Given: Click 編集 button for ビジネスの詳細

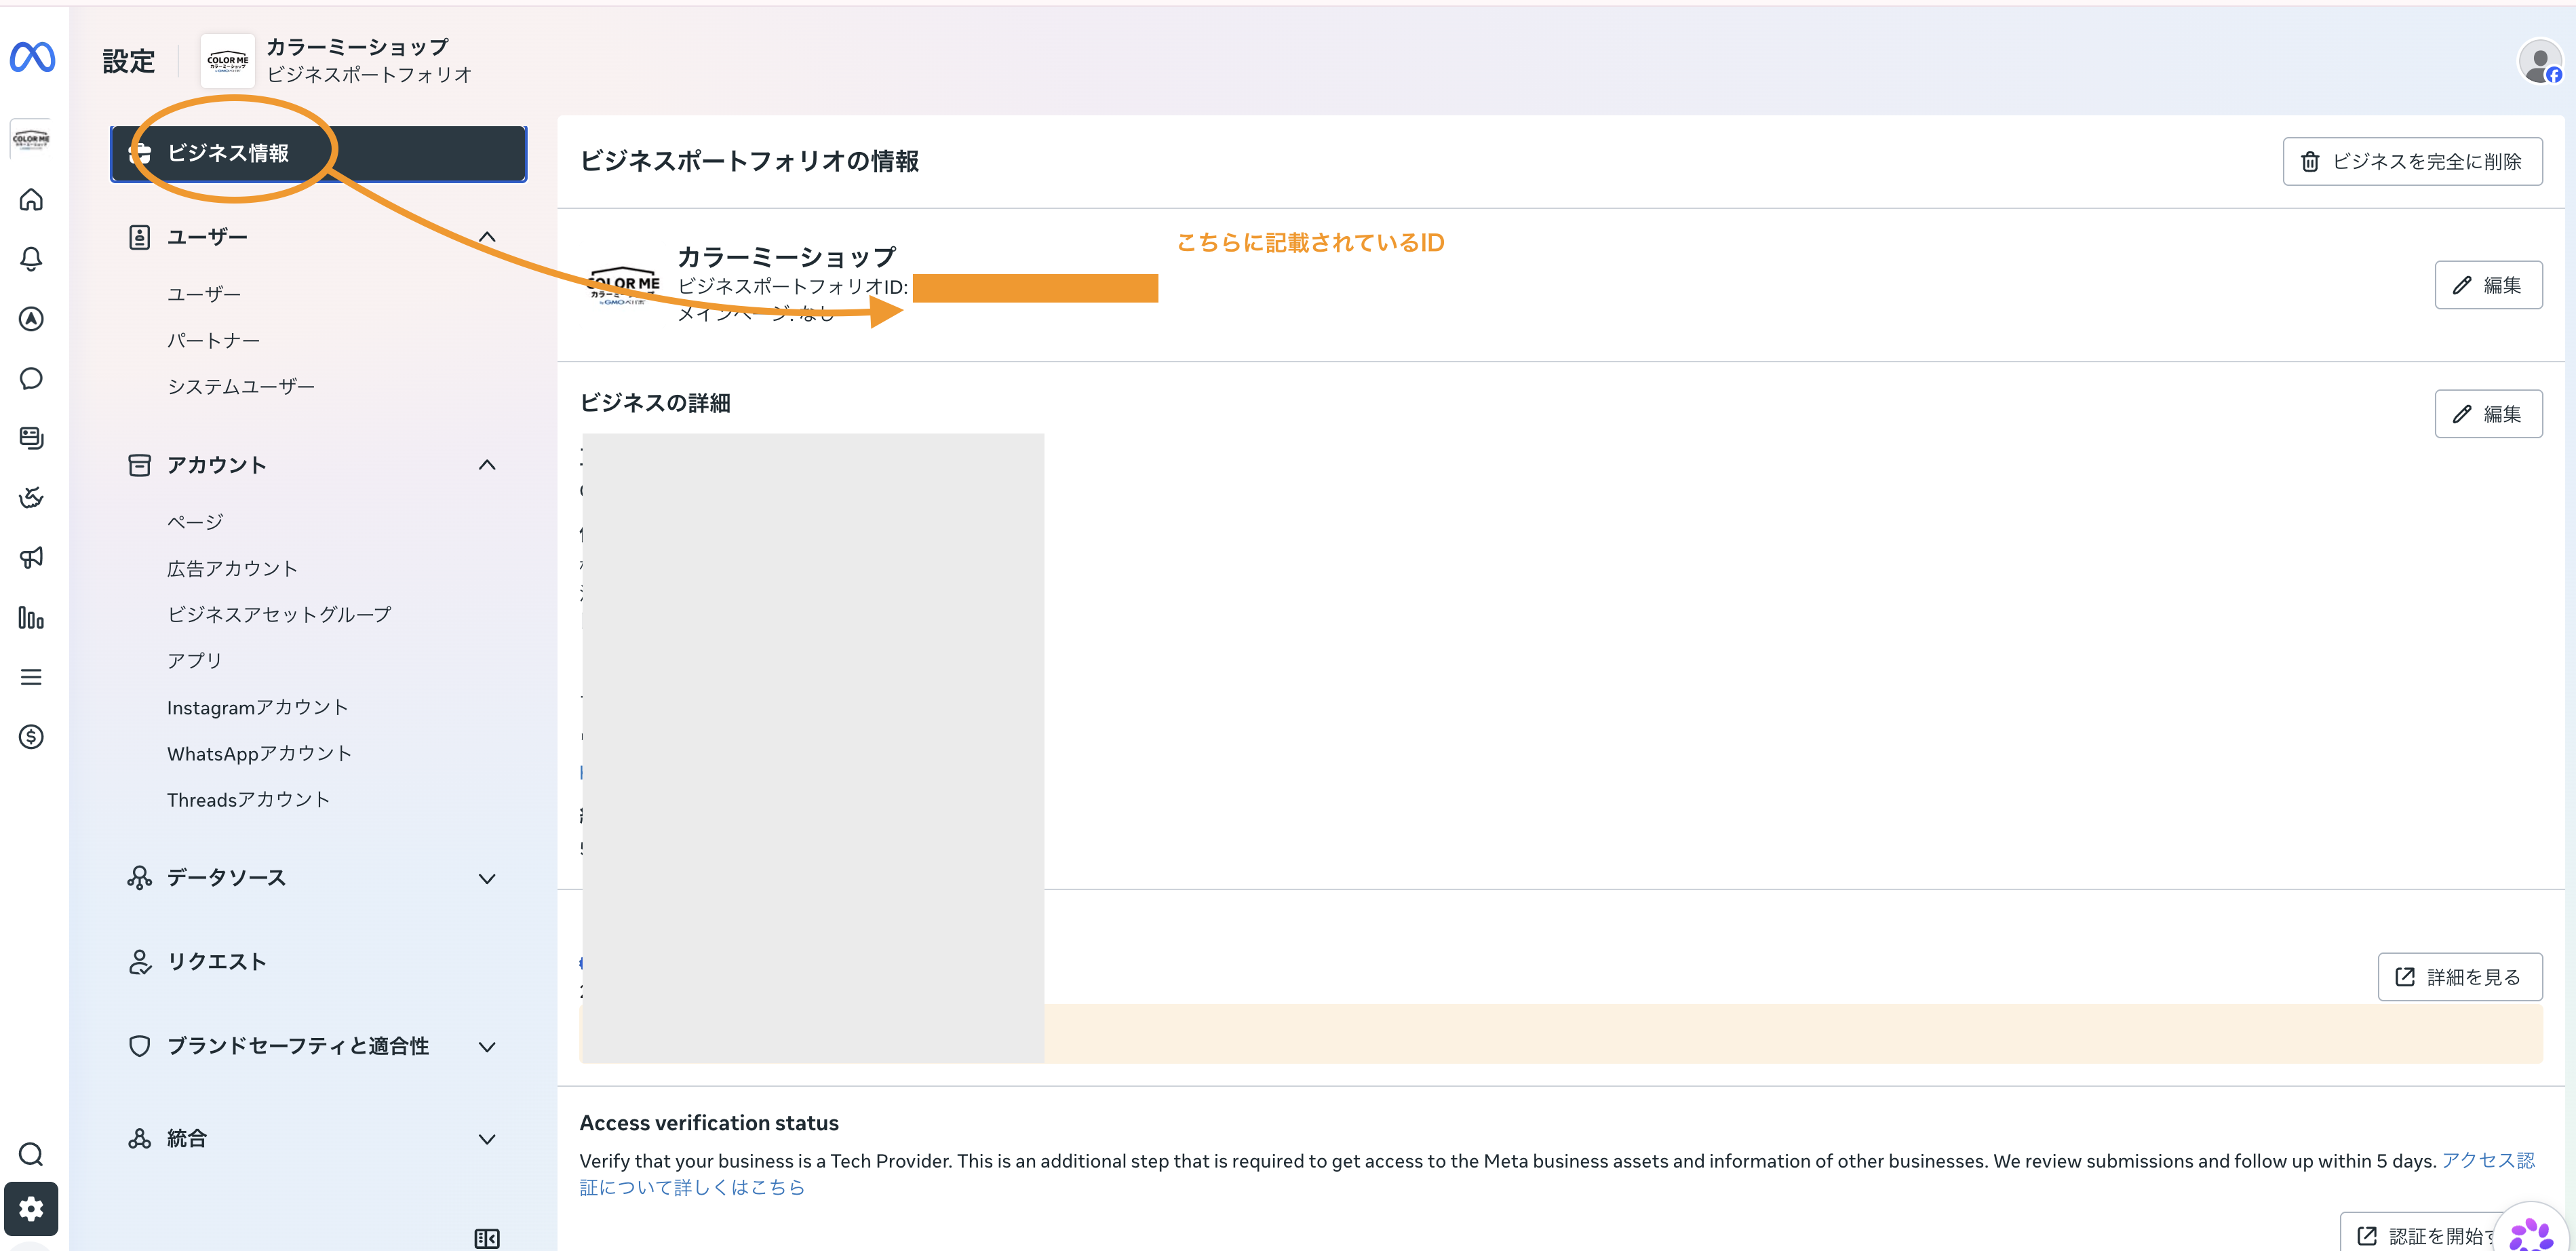Looking at the screenshot, I should pyautogui.click(x=2488, y=414).
